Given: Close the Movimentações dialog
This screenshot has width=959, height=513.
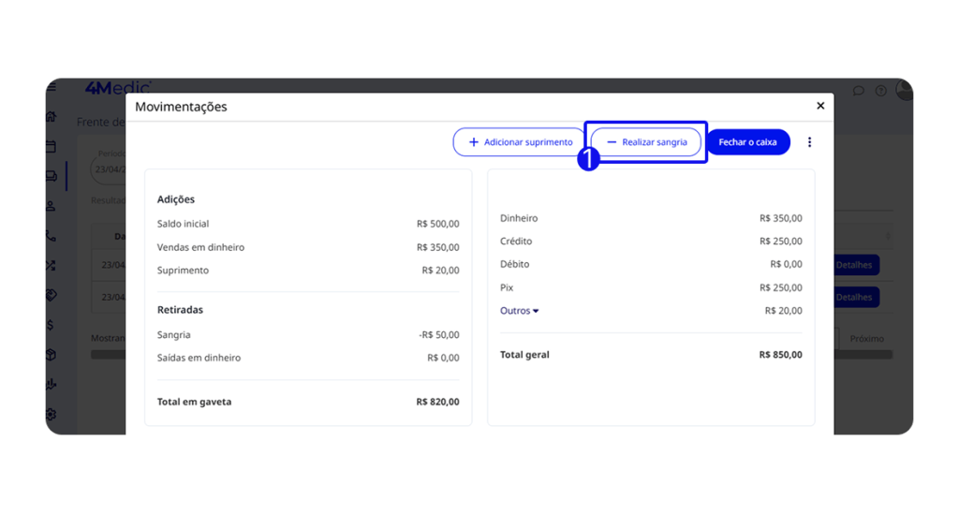Looking at the screenshot, I should (x=820, y=106).
